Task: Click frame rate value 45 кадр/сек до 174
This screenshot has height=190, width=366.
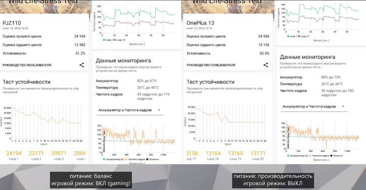Action: (153, 96)
